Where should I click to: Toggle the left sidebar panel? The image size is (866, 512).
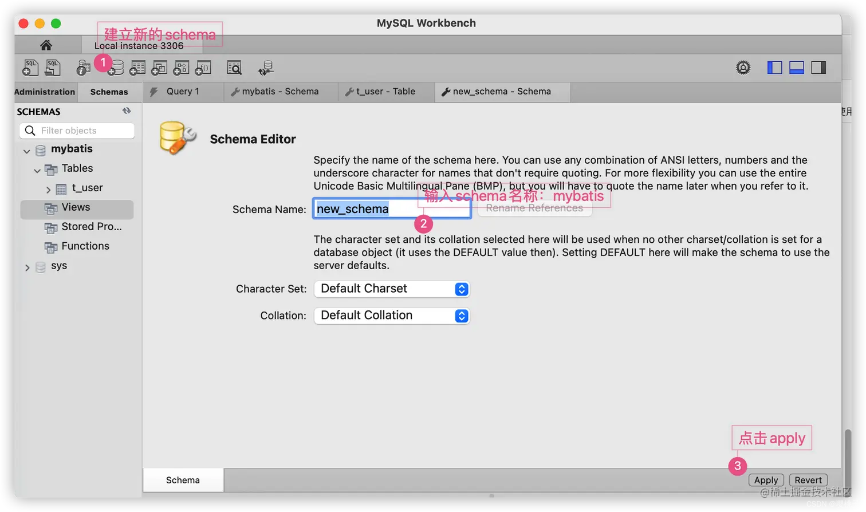click(774, 68)
